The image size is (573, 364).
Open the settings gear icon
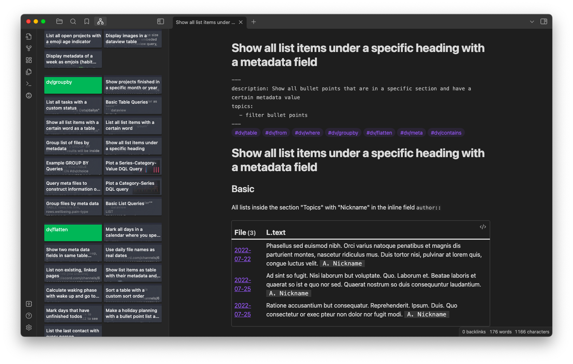click(x=29, y=327)
